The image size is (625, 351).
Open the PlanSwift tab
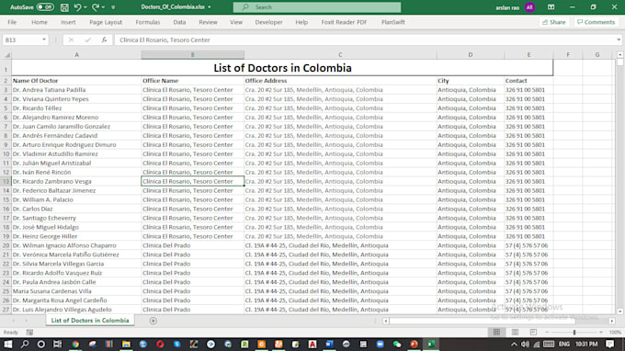click(393, 22)
